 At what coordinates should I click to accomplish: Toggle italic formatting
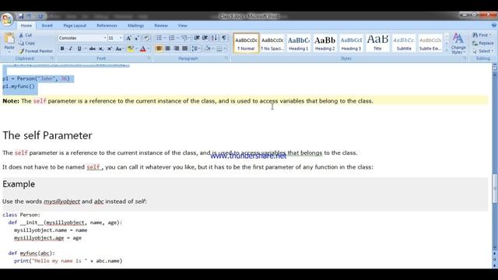click(x=71, y=48)
